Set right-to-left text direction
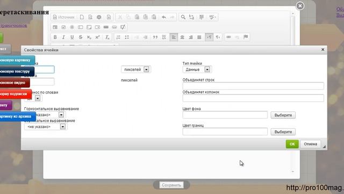The width and height of the screenshot is (344, 194). point(218,37)
